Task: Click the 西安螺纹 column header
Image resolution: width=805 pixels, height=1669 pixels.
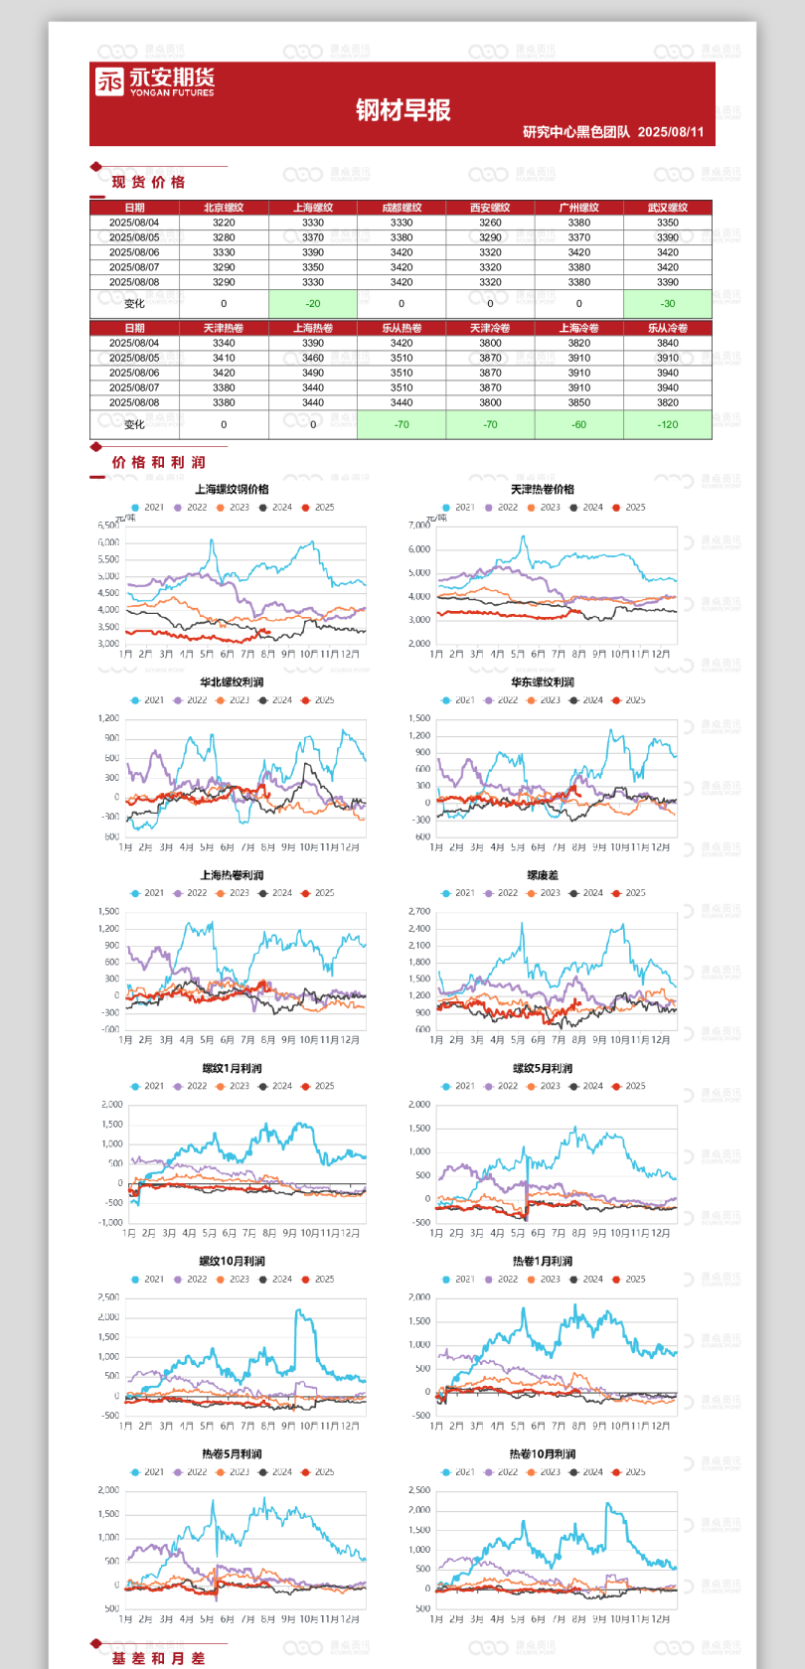Action: pos(490,208)
